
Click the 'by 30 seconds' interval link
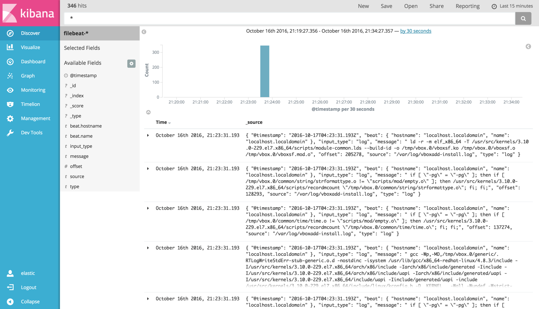[415, 31]
